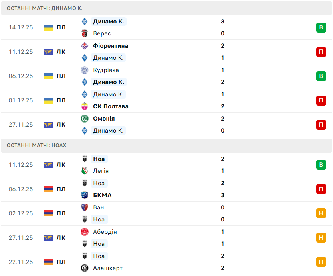
Task: Click the Кудрівка team logo
Action: [x=84, y=70]
